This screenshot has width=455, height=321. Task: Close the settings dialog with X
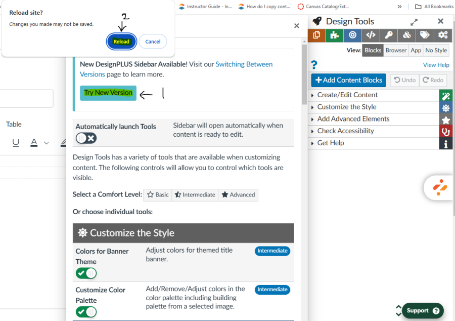coord(297,26)
